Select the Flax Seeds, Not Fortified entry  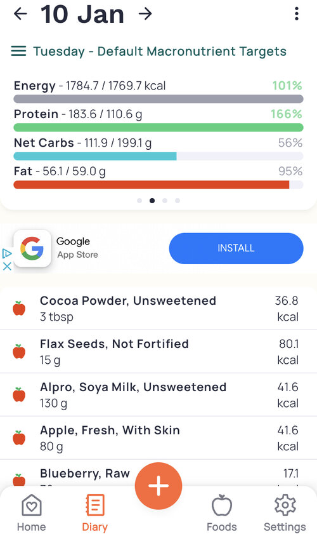pyautogui.click(x=158, y=352)
